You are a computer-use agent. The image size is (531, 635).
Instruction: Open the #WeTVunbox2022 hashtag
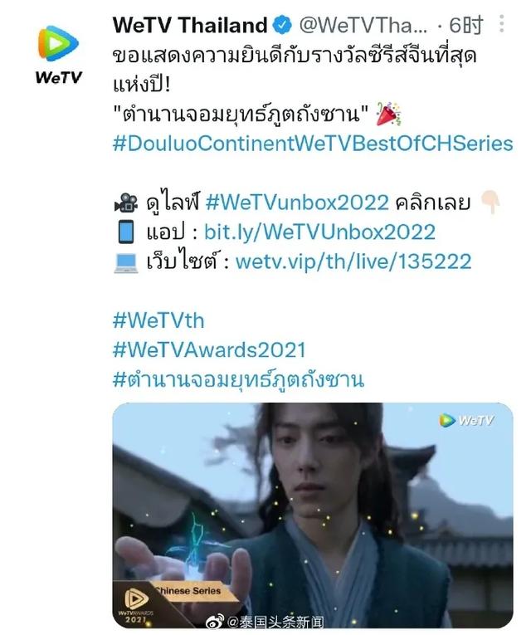tap(297, 202)
